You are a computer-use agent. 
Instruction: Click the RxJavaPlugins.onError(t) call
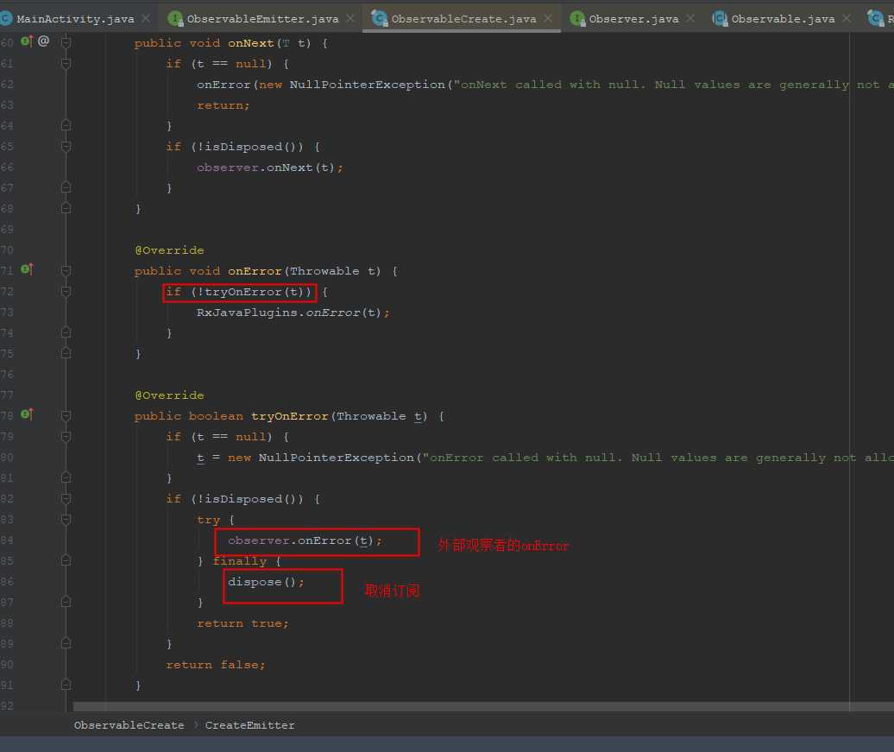[293, 313]
